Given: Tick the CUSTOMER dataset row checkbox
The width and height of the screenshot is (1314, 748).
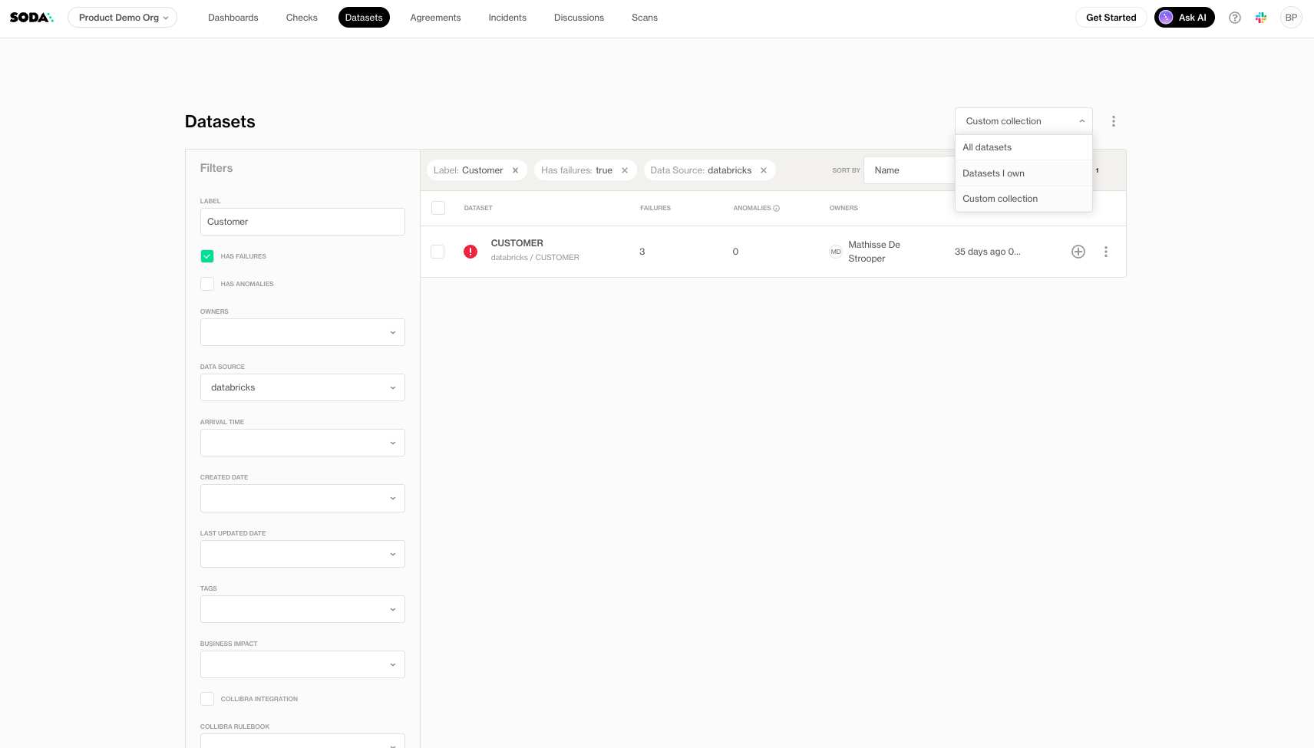Looking at the screenshot, I should pyautogui.click(x=437, y=252).
